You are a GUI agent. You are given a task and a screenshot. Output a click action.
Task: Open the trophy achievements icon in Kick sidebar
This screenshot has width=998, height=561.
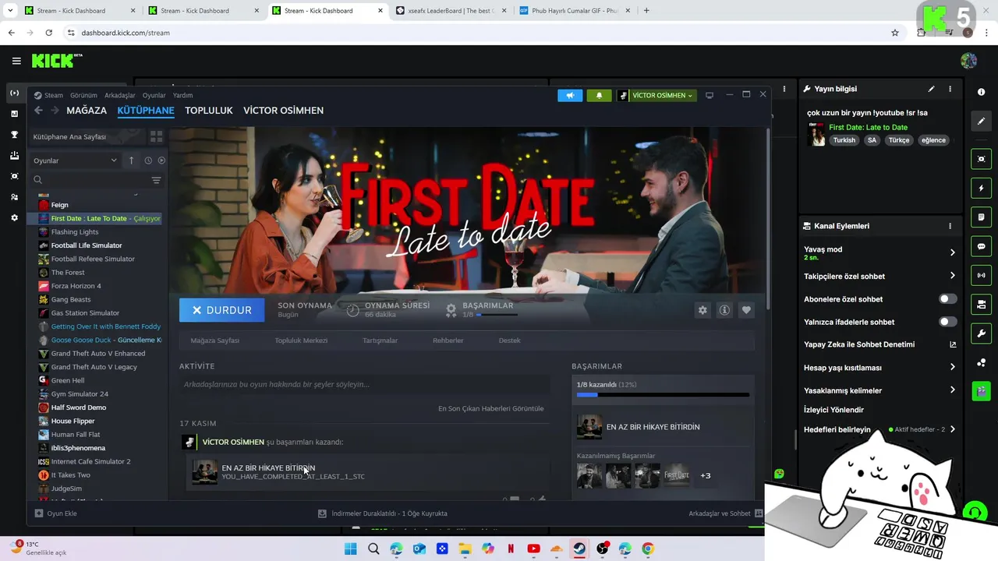coord(14,135)
